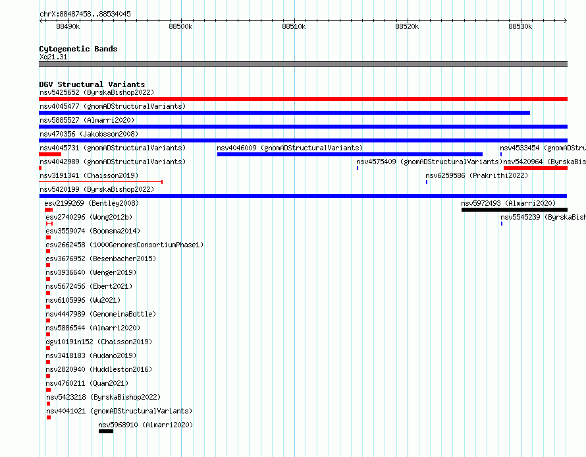Image resolution: width=586 pixels, height=457 pixels.
Task: Click the DGV Structural Variants track title
Action: (92, 84)
